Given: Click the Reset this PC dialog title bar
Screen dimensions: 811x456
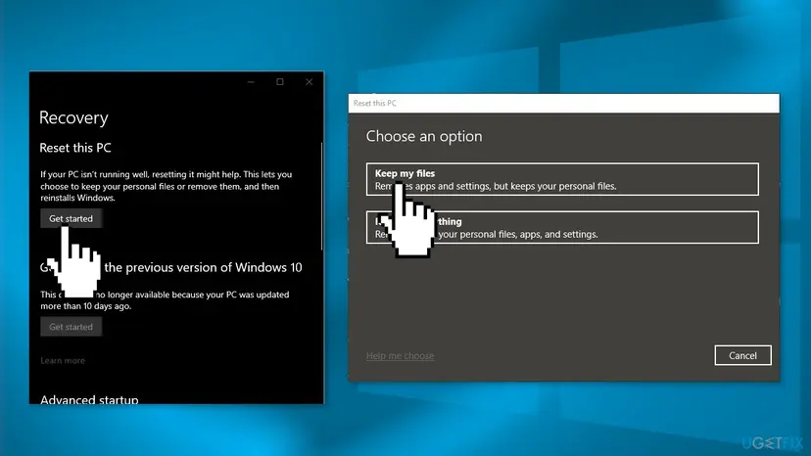Looking at the screenshot, I should 564,103.
